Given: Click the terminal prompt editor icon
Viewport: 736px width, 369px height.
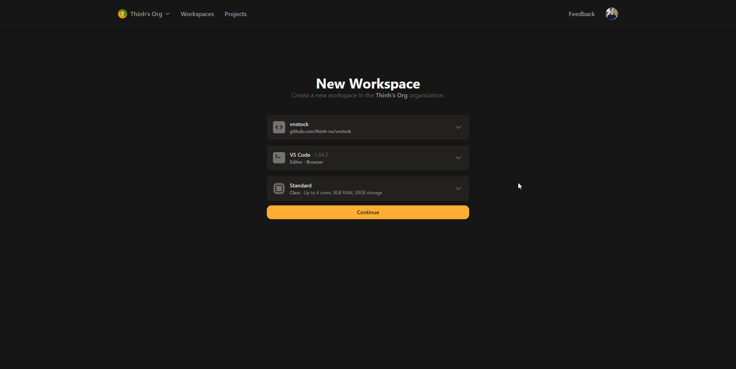Looking at the screenshot, I should click(x=279, y=158).
